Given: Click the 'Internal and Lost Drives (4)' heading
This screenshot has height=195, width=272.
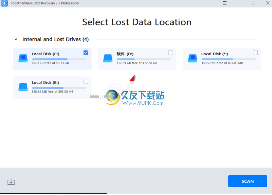Looking at the screenshot, I should [55, 39].
